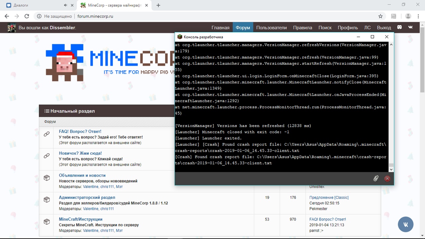The width and height of the screenshot is (425, 239).
Task: Mute audio icon on Диалоги tab
Action: coord(65,5)
